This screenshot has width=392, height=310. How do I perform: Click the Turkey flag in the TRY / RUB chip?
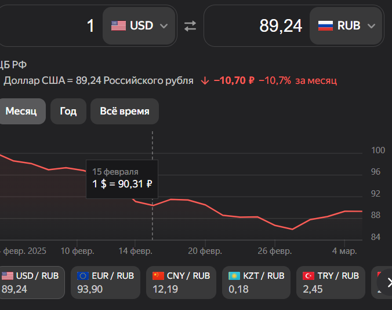[x=309, y=276]
